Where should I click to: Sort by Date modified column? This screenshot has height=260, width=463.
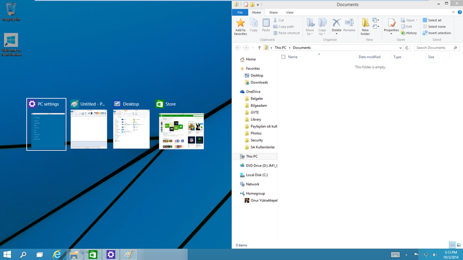point(369,57)
